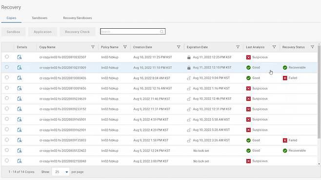This screenshot has width=321, height=180.
Task: Click red Suspicious icon for copy created 11:25 PM
Action: (248, 57)
